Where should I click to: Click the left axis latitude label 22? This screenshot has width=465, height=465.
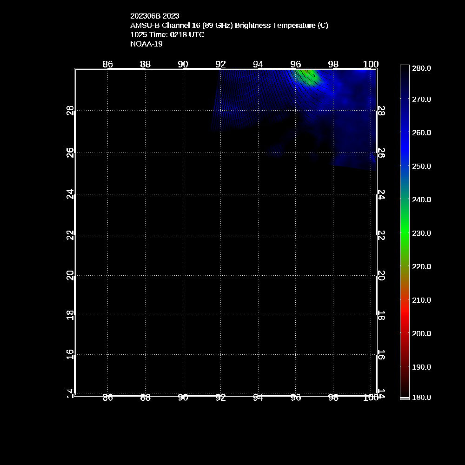pyautogui.click(x=70, y=236)
